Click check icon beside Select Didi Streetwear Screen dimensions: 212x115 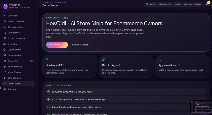(48, 92)
